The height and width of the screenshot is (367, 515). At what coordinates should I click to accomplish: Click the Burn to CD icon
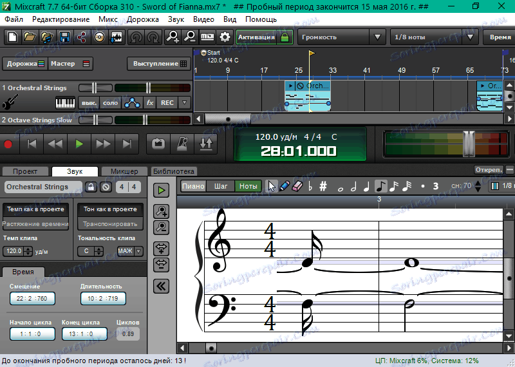(99, 37)
